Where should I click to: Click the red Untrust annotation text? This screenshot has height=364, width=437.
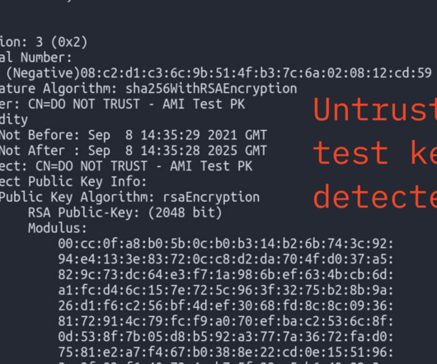[375, 110]
